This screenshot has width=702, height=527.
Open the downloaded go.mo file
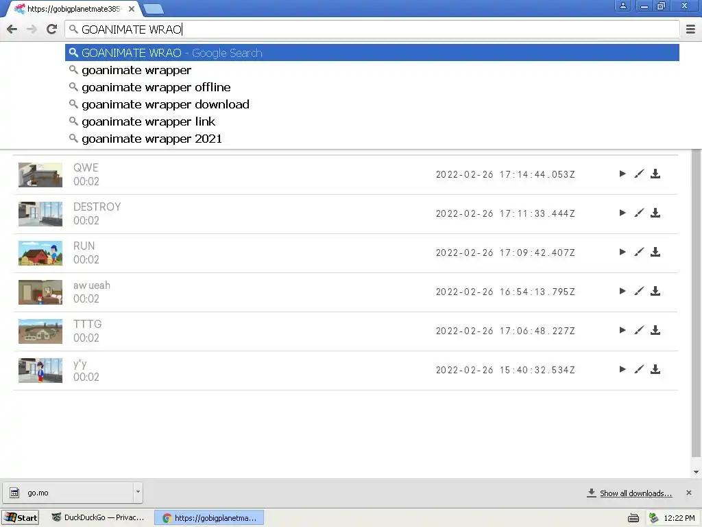tap(68, 493)
